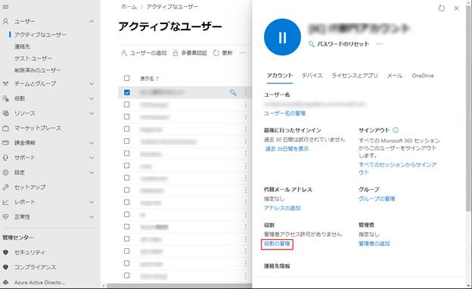Open the OneDrive tab

tap(423, 76)
